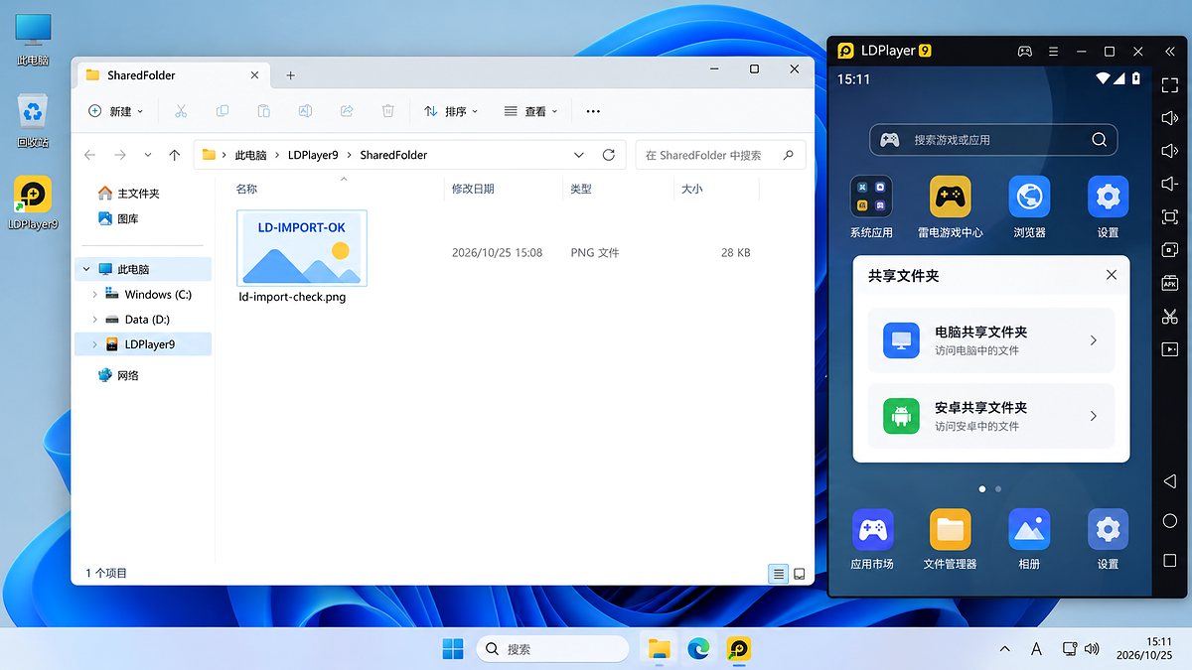Expand LDPlayer9 node in navigation tree

[94, 344]
